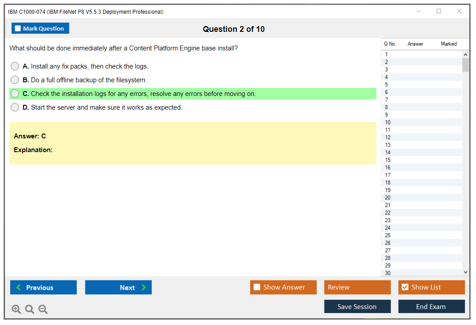This screenshot has width=476, height=325.
Task: Pick answer C check installation logs
Action: pos(15,94)
